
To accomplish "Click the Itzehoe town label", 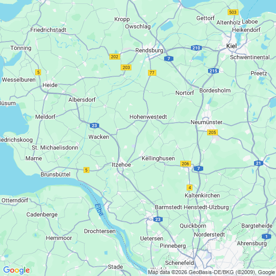I will (x=122, y=165).
